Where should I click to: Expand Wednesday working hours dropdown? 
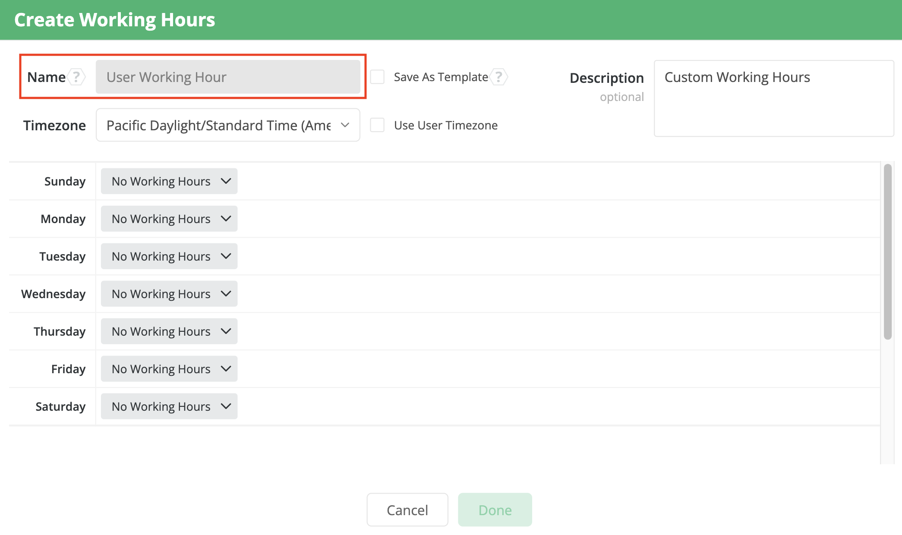point(169,294)
